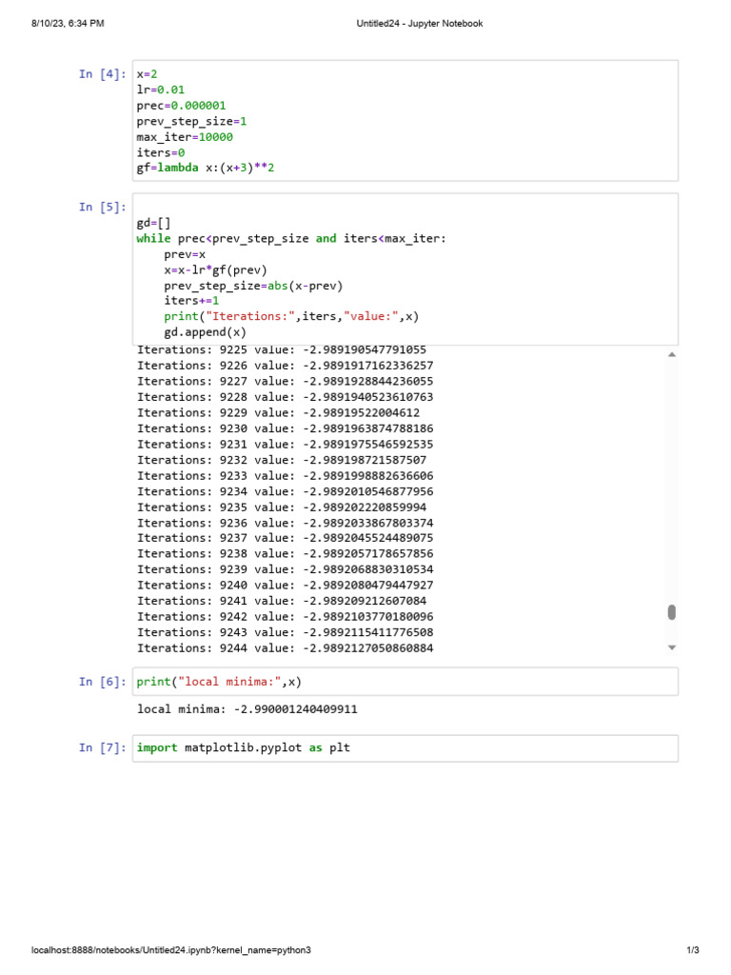This screenshot has width=731, height=975.
Task: Click the line 'gd=[]'
Action: click(153, 223)
